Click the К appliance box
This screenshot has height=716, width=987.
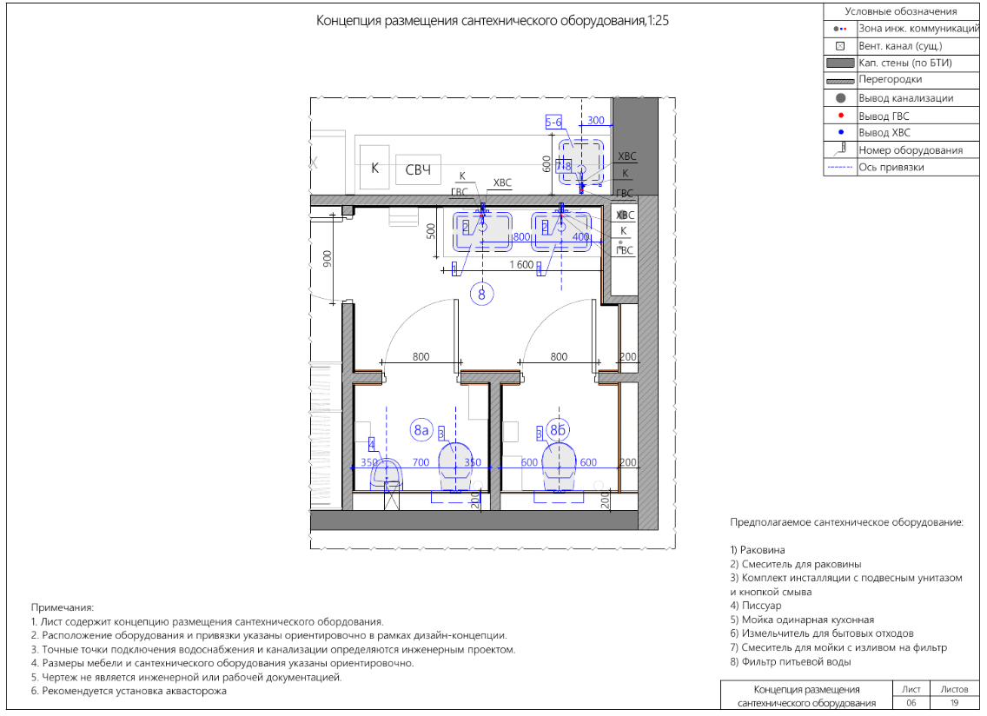(375, 168)
